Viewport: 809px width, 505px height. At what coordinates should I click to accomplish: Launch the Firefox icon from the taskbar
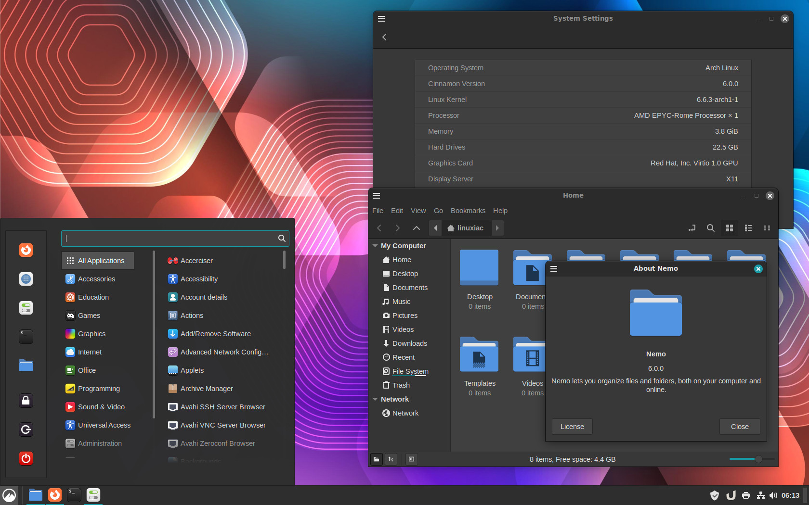pyautogui.click(x=54, y=495)
